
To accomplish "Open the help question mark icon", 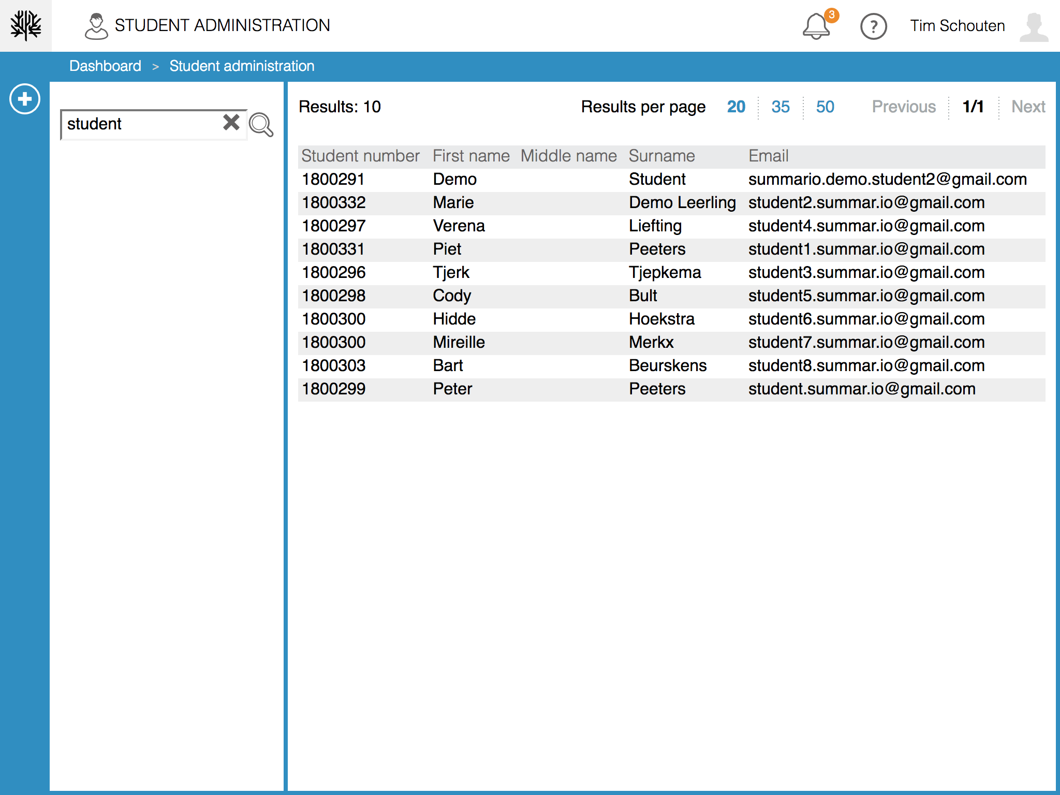I will pyautogui.click(x=873, y=26).
